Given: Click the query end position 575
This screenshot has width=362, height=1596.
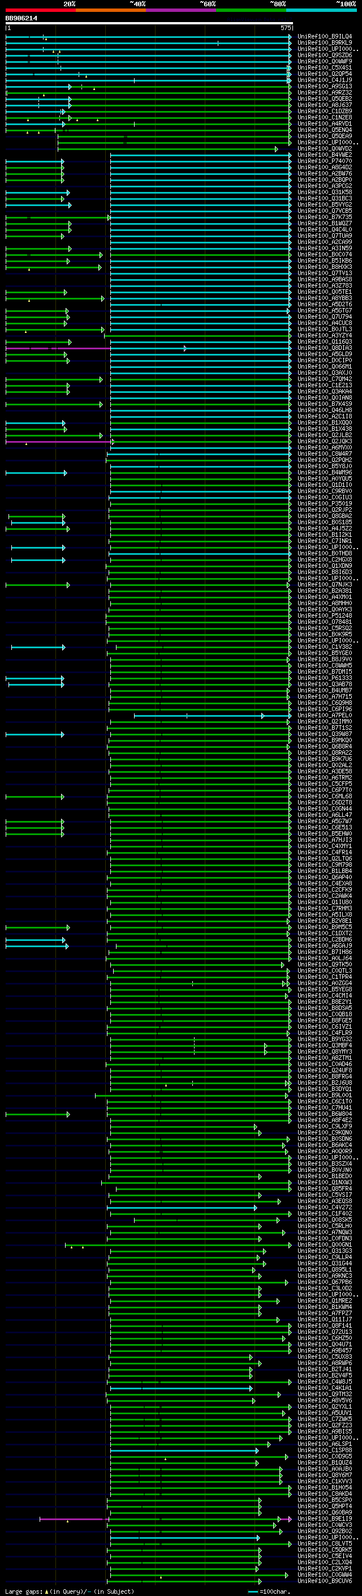Looking at the screenshot, I should click(286, 28).
